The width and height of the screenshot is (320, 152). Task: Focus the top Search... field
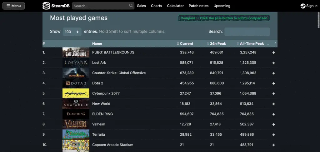pos(103,6)
